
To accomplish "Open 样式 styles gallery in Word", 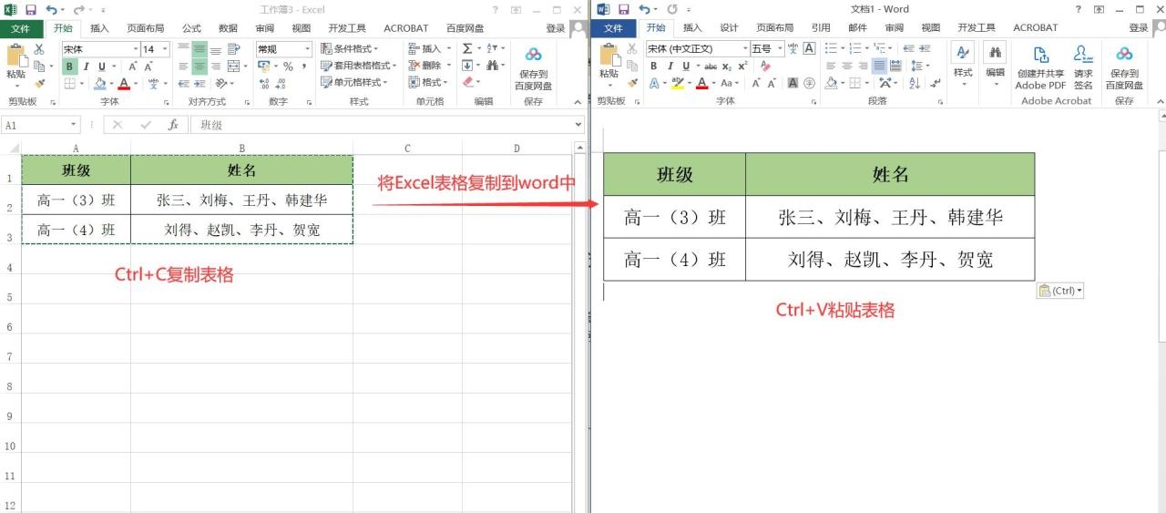I will 963,66.
